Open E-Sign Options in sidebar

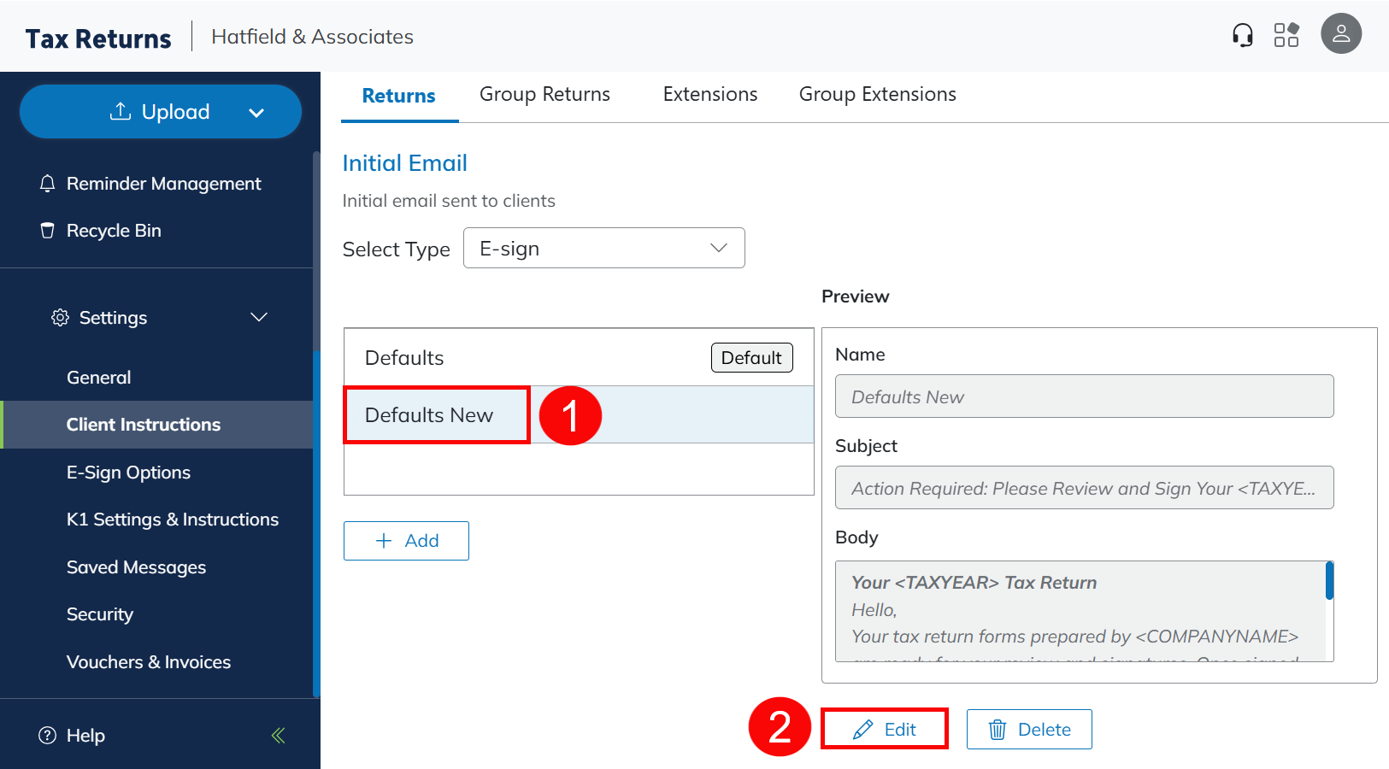pos(128,473)
